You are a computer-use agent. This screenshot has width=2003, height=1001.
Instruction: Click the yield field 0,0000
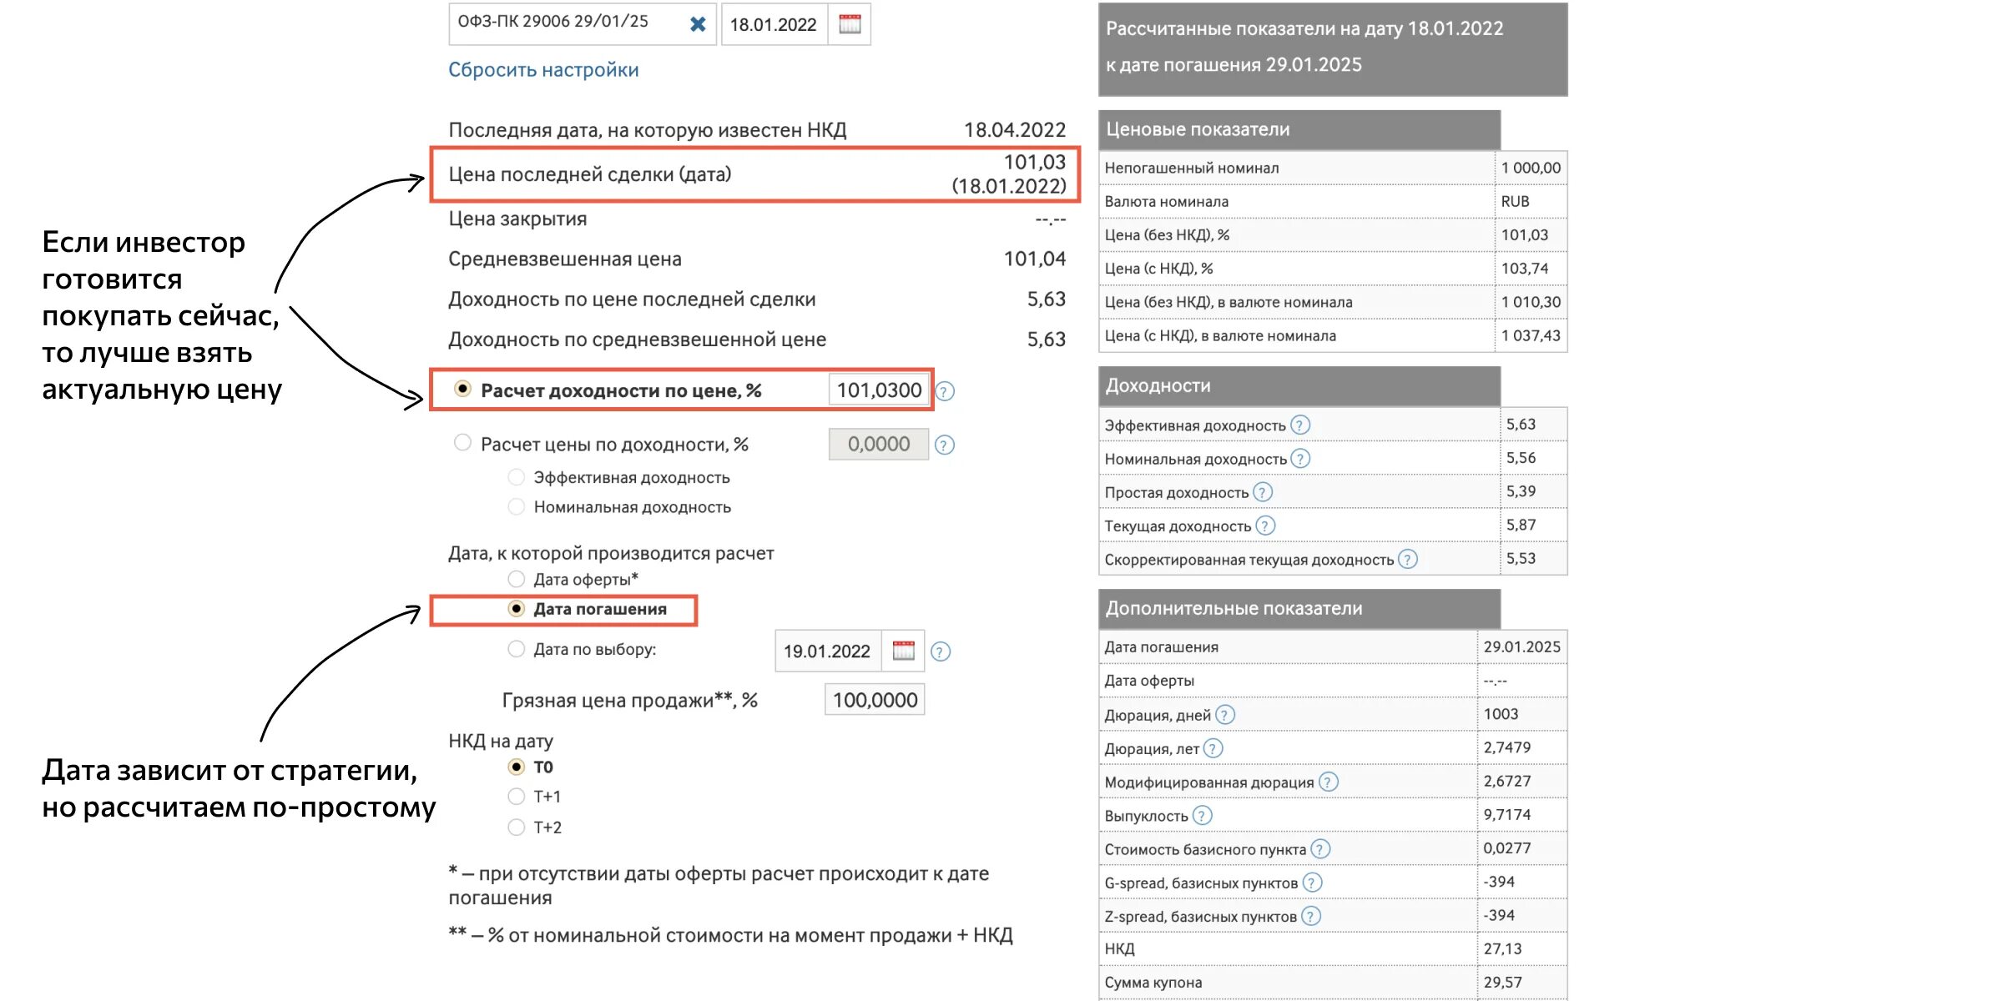coord(879,445)
